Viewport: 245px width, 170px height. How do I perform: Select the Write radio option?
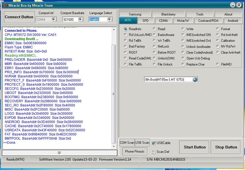pyautogui.click(x=183, y=29)
